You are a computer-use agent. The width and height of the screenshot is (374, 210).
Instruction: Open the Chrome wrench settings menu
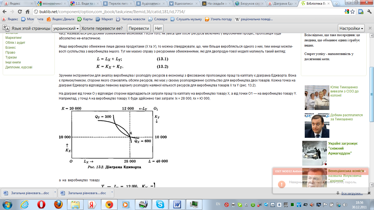click(369, 12)
